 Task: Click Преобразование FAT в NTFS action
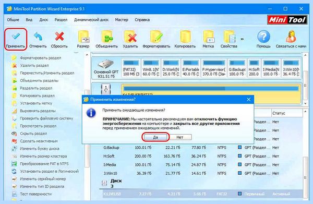(44, 164)
